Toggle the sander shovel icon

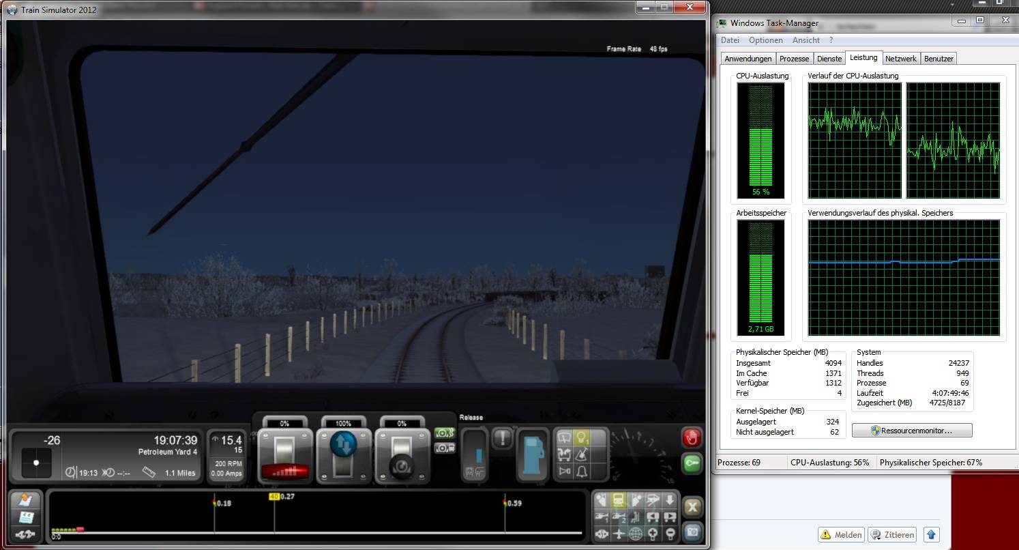[x=582, y=454]
